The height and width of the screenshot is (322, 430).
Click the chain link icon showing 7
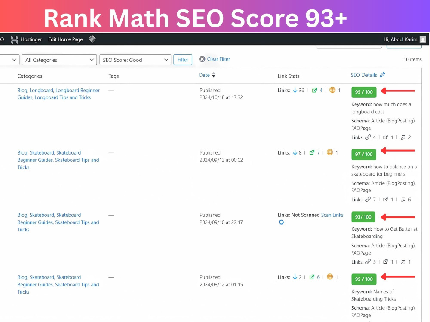(x=368, y=200)
